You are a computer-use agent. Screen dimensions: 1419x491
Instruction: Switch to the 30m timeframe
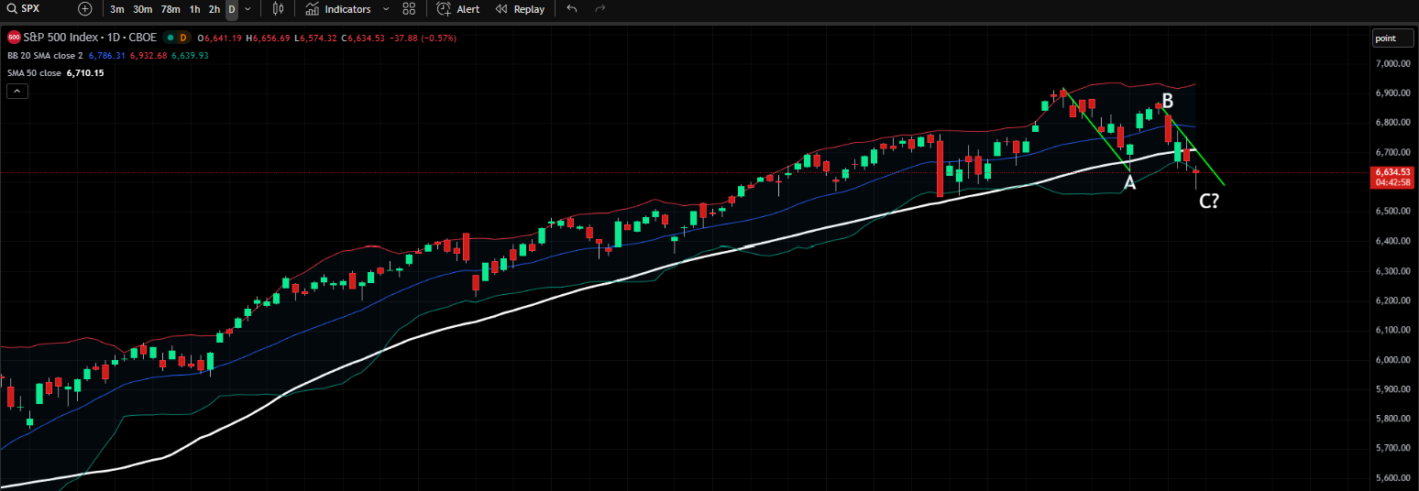point(142,9)
